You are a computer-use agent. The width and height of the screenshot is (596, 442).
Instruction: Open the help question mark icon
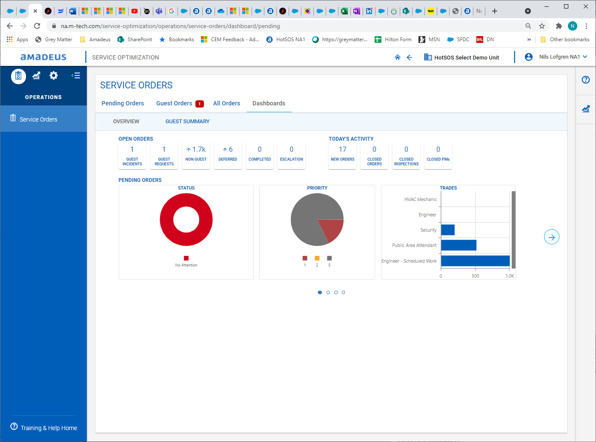[x=586, y=79]
